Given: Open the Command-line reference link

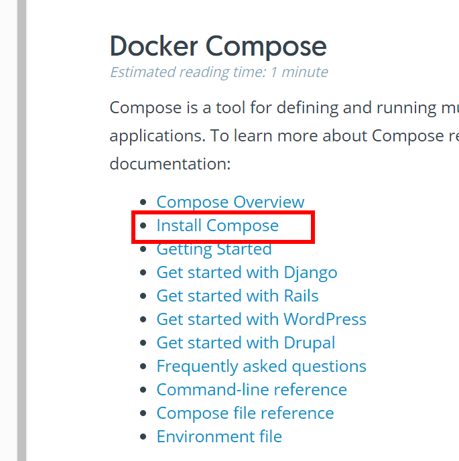Looking at the screenshot, I should tap(252, 390).
